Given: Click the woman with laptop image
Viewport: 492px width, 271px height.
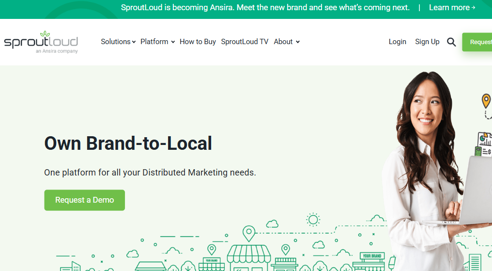Looking at the screenshot, I should pos(437,171).
